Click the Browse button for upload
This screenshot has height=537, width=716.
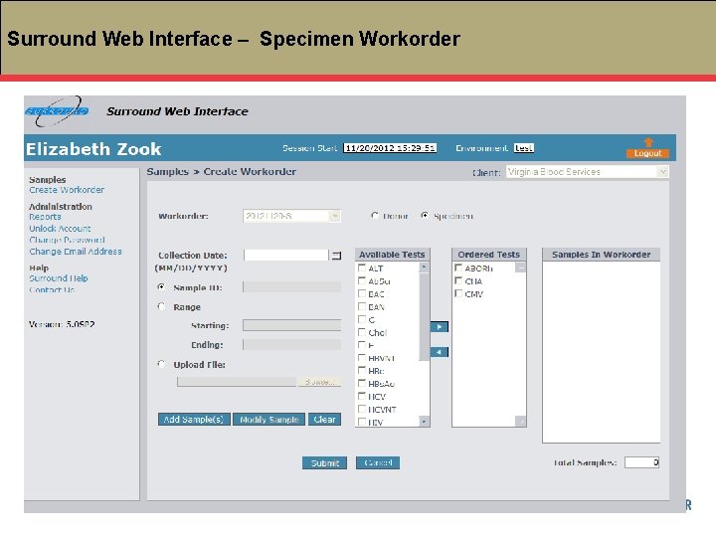pyautogui.click(x=319, y=382)
